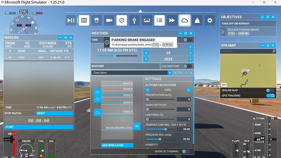Click the Weather settings scrollbar
The height and width of the screenshot is (158, 281).
(x=193, y=110)
